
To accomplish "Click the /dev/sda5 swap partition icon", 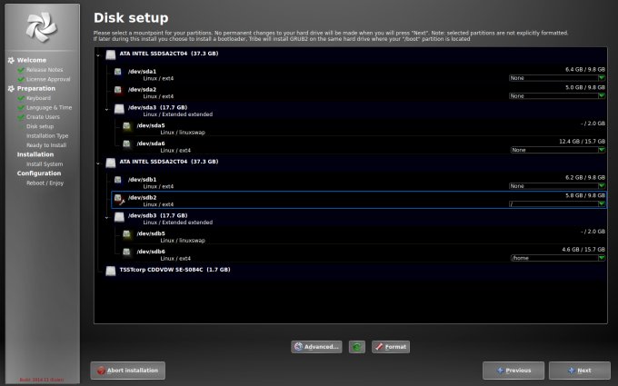I will [x=126, y=126].
